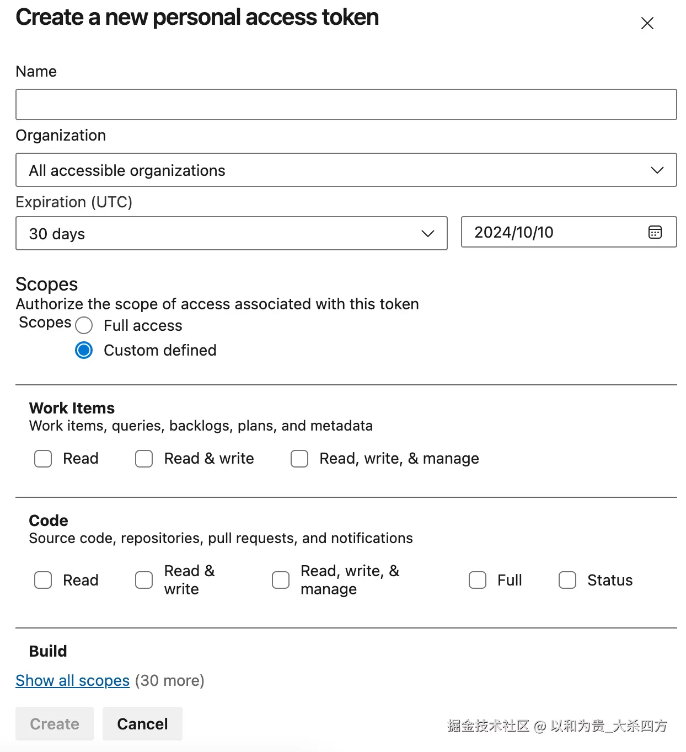
Task: Click the Name text field
Action: 346,105
